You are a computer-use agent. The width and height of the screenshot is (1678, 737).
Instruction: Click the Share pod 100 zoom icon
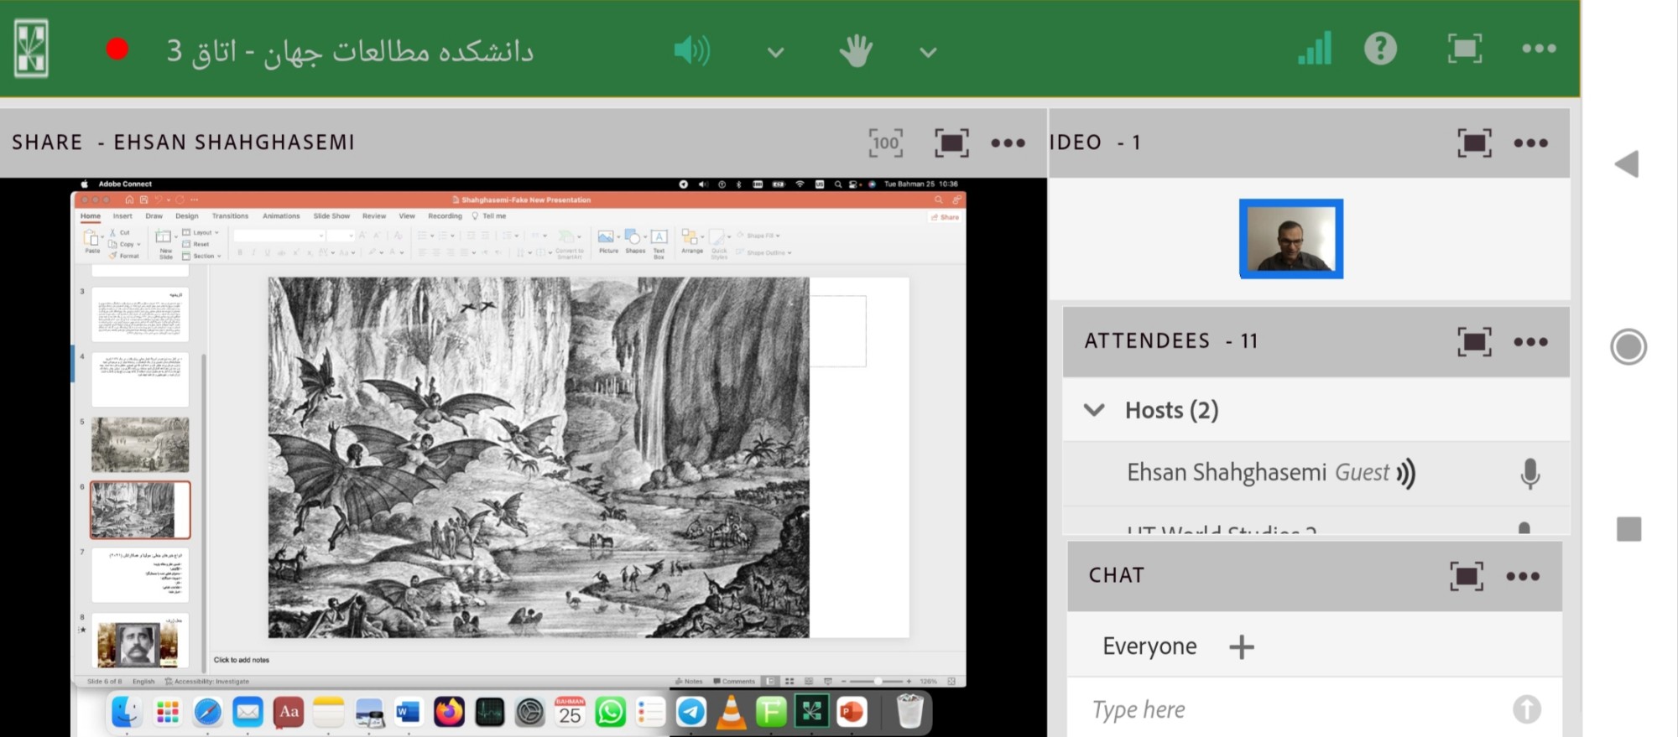(x=886, y=143)
